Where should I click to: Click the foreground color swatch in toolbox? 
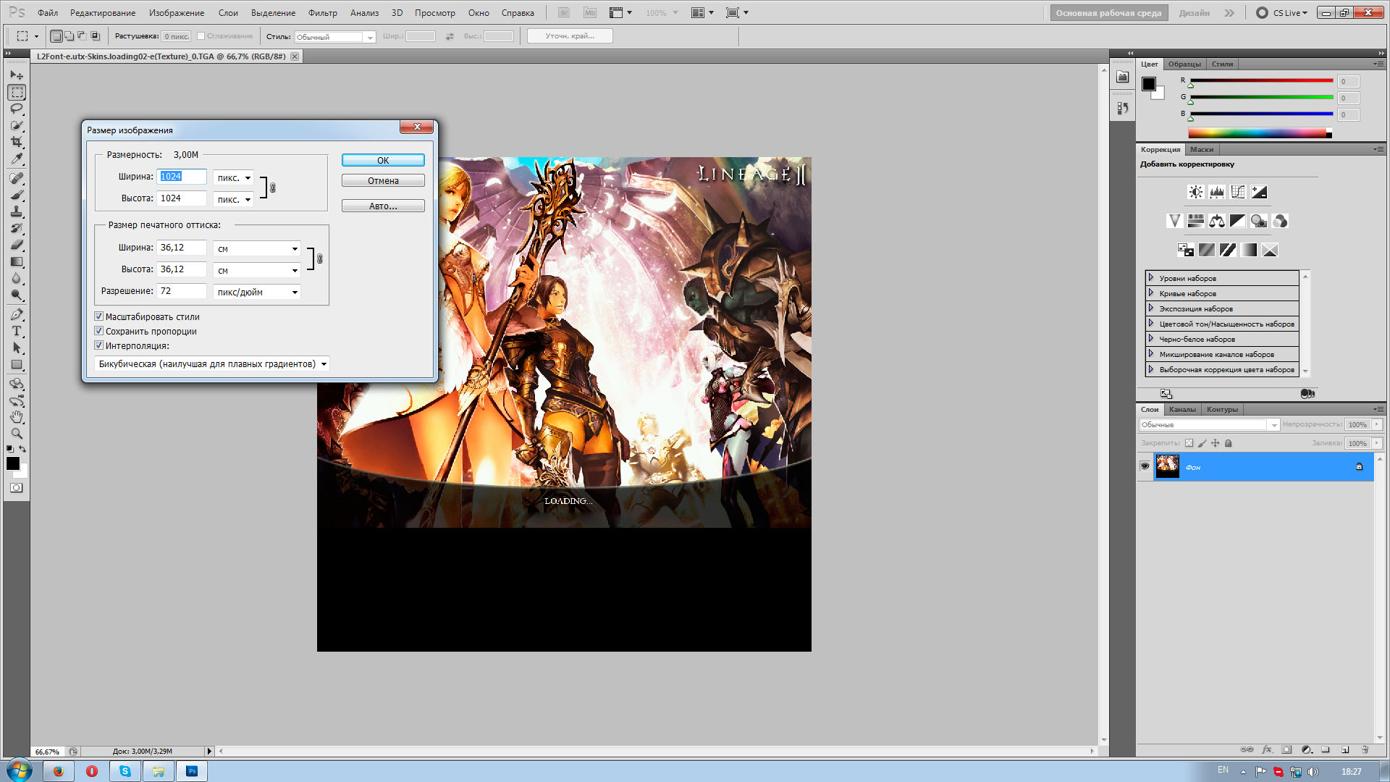pos(12,463)
